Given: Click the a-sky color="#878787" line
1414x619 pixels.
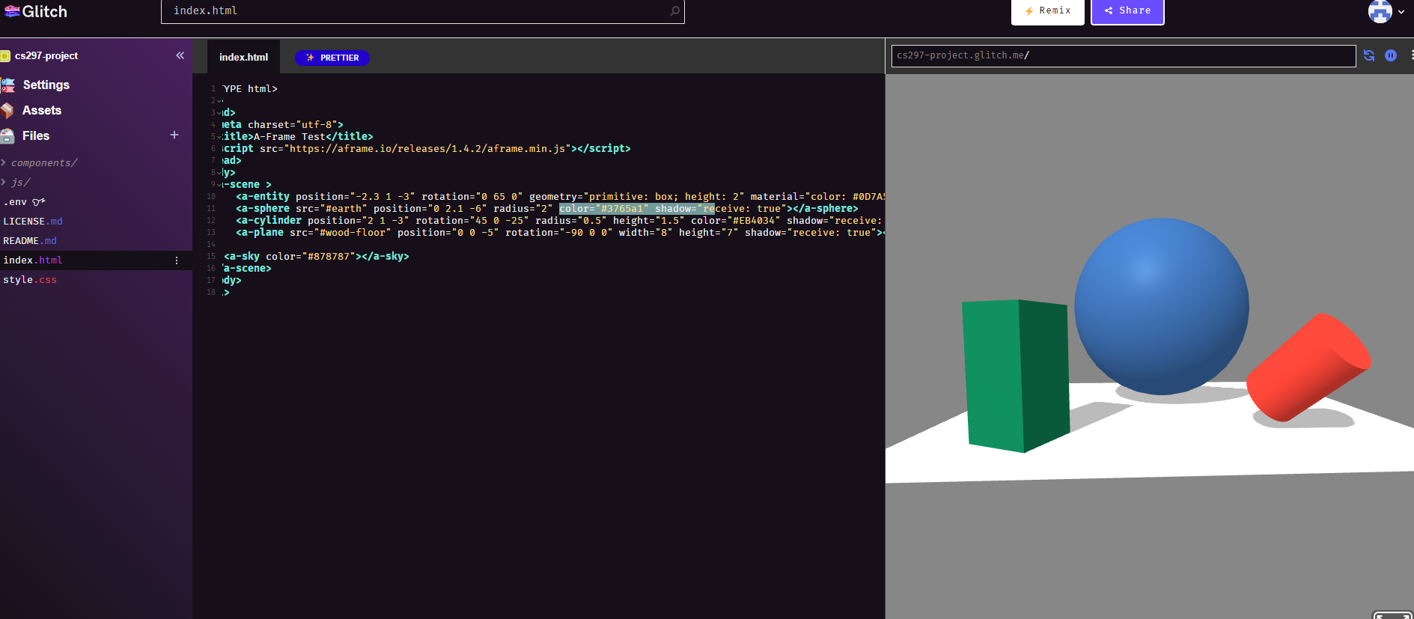Looking at the screenshot, I should click(x=317, y=257).
